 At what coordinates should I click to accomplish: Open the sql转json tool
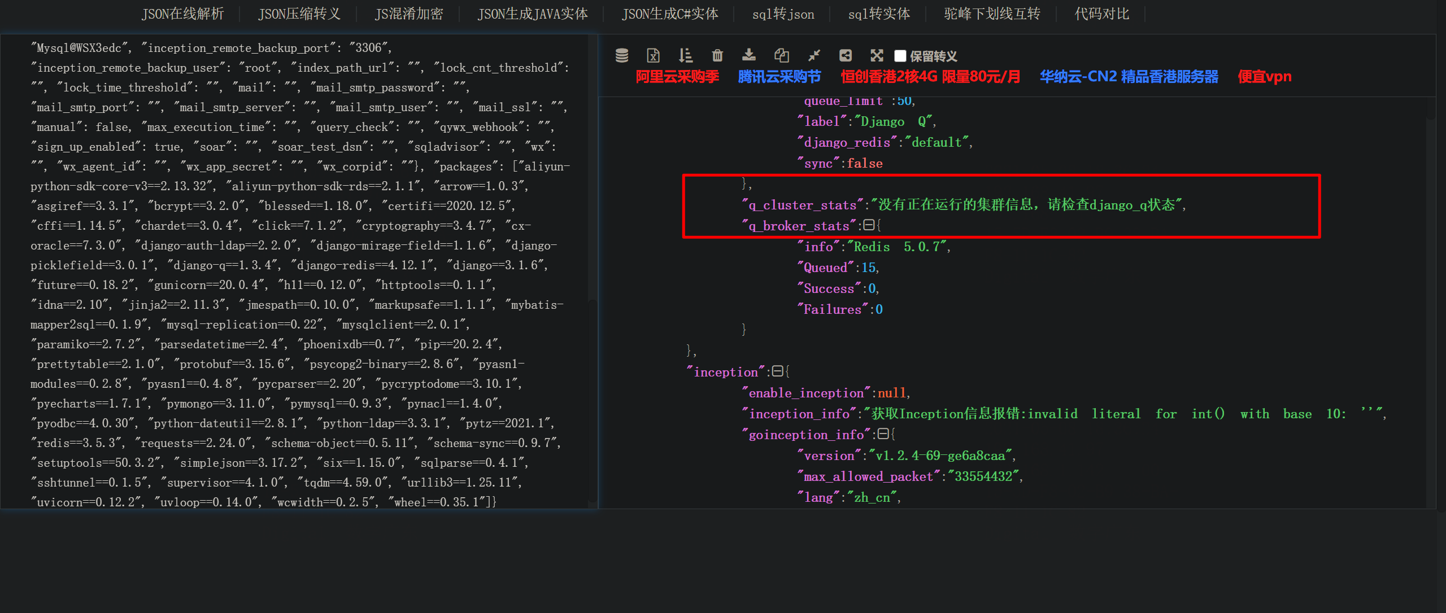(783, 14)
